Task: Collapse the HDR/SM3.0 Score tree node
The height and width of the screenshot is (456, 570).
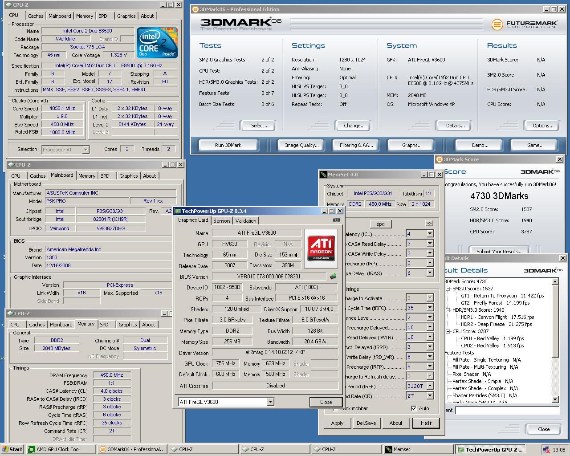Action: [448, 310]
